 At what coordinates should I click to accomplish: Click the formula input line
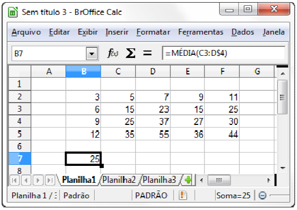pyautogui.click(x=224, y=53)
